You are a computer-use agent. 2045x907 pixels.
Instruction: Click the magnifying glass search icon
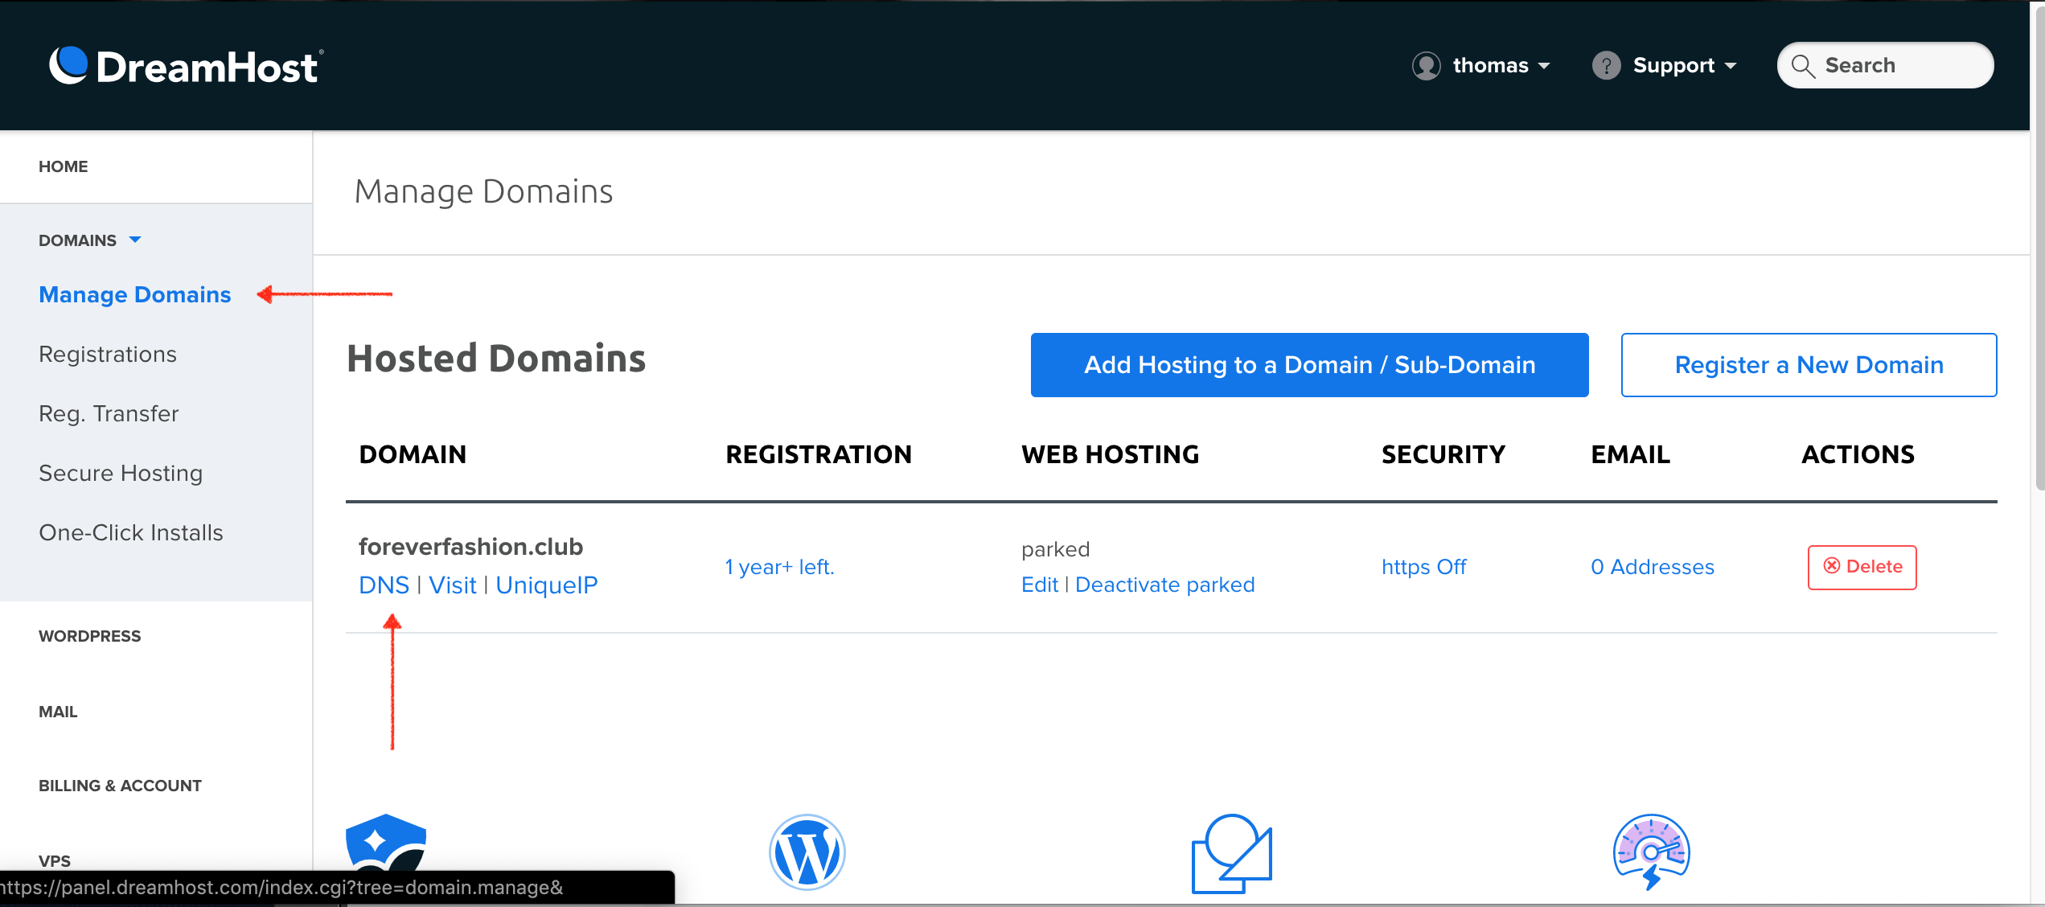coord(1803,66)
